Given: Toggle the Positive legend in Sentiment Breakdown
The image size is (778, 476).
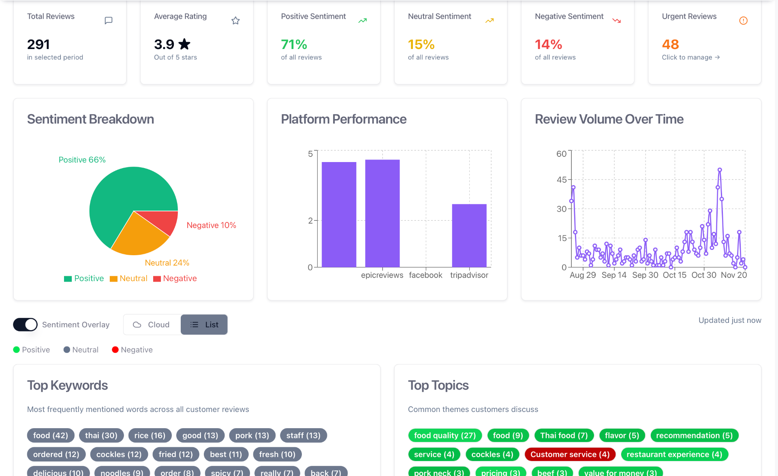Looking at the screenshot, I should pyautogui.click(x=83, y=278).
